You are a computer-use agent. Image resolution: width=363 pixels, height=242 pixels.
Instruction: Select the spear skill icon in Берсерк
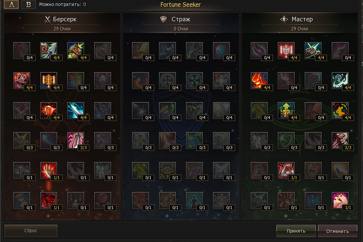(x=49, y=51)
